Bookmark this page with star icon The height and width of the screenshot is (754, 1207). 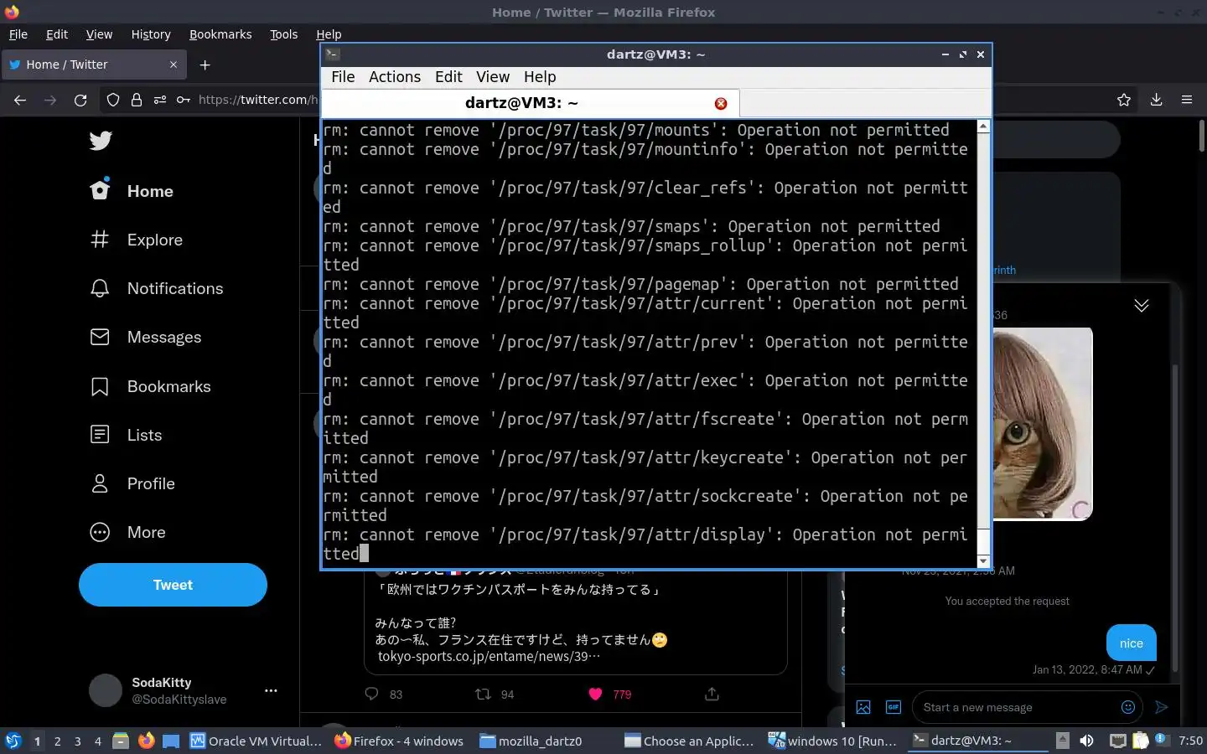click(1124, 100)
